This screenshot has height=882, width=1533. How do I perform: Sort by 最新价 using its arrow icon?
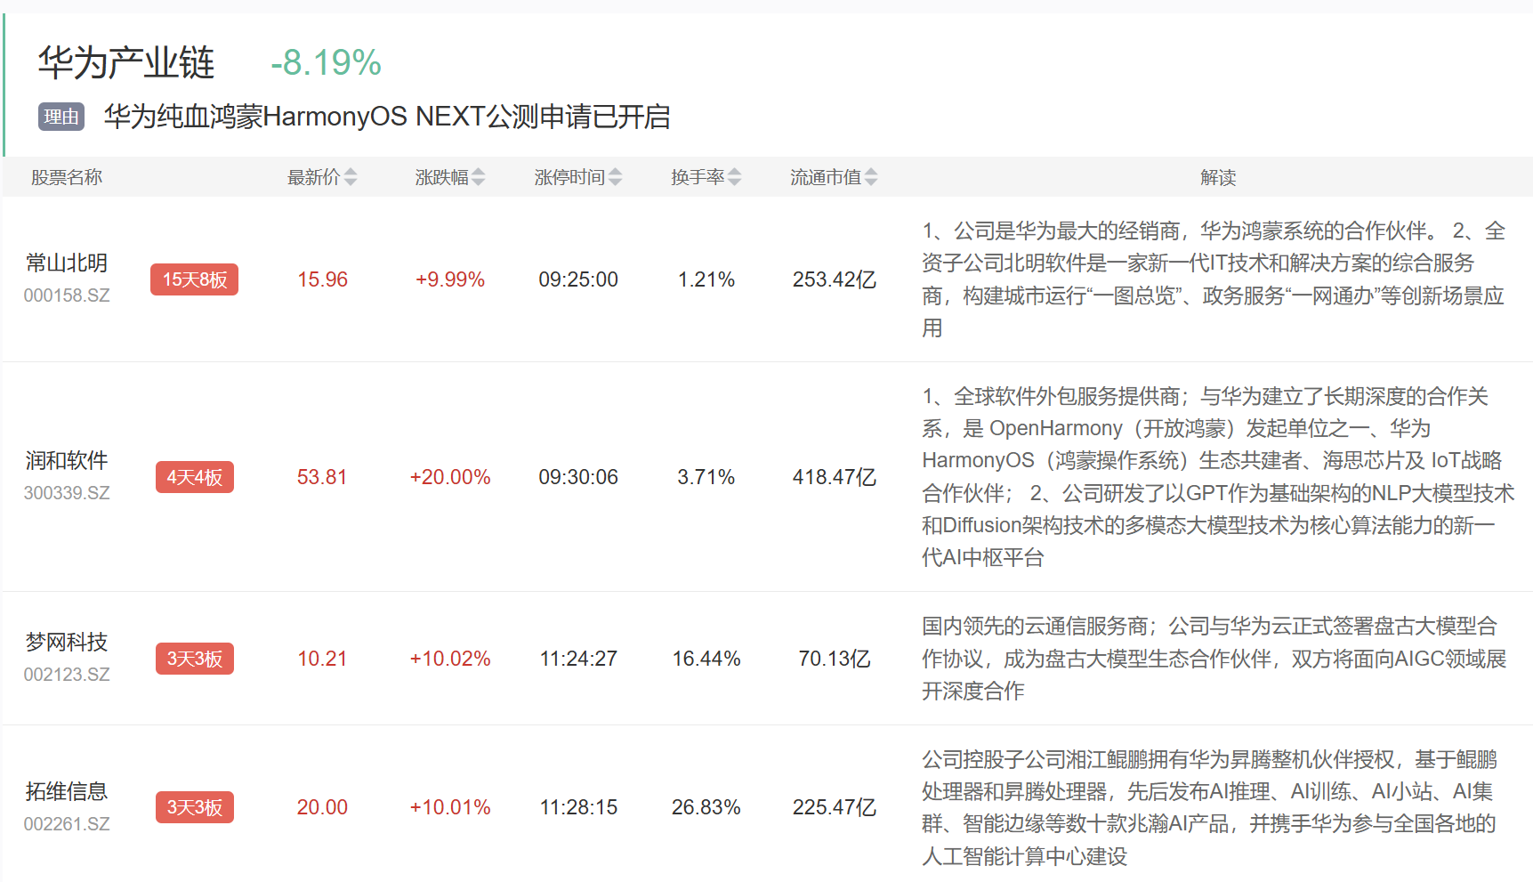pos(351,177)
